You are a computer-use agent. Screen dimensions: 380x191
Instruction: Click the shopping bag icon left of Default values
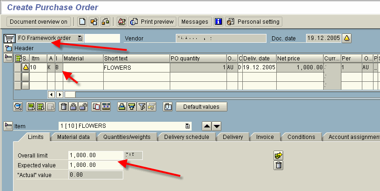168,107
